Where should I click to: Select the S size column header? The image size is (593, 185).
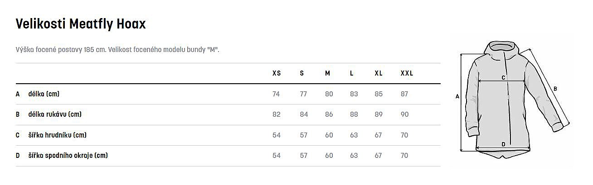click(302, 73)
